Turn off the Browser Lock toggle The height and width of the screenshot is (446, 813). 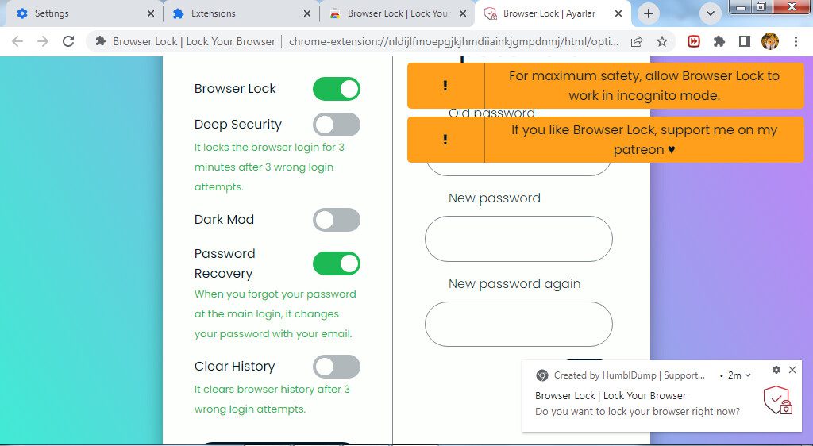pos(337,89)
